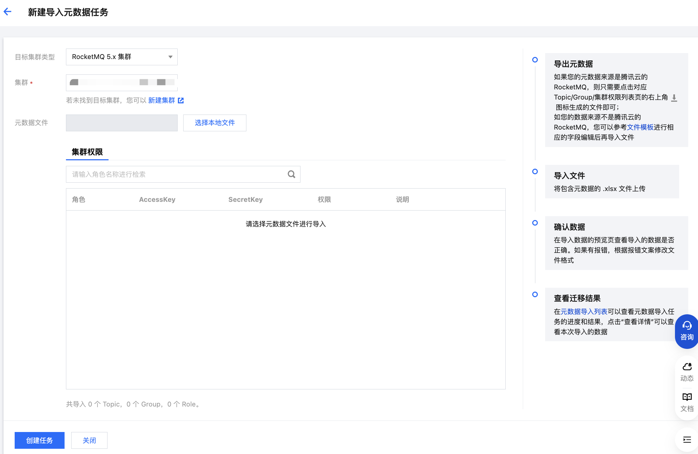Click the 创建任务 button
Viewport: 698px width, 454px height.
pos(39,440)
